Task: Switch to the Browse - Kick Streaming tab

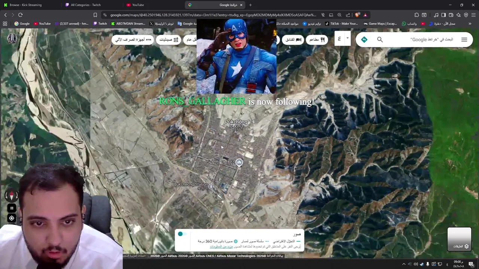Action: click(30, 5)
